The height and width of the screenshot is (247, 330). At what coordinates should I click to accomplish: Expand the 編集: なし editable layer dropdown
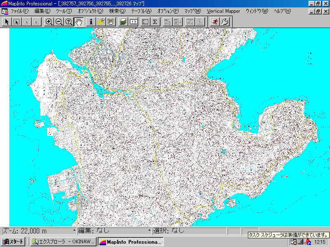click(149, 231)
